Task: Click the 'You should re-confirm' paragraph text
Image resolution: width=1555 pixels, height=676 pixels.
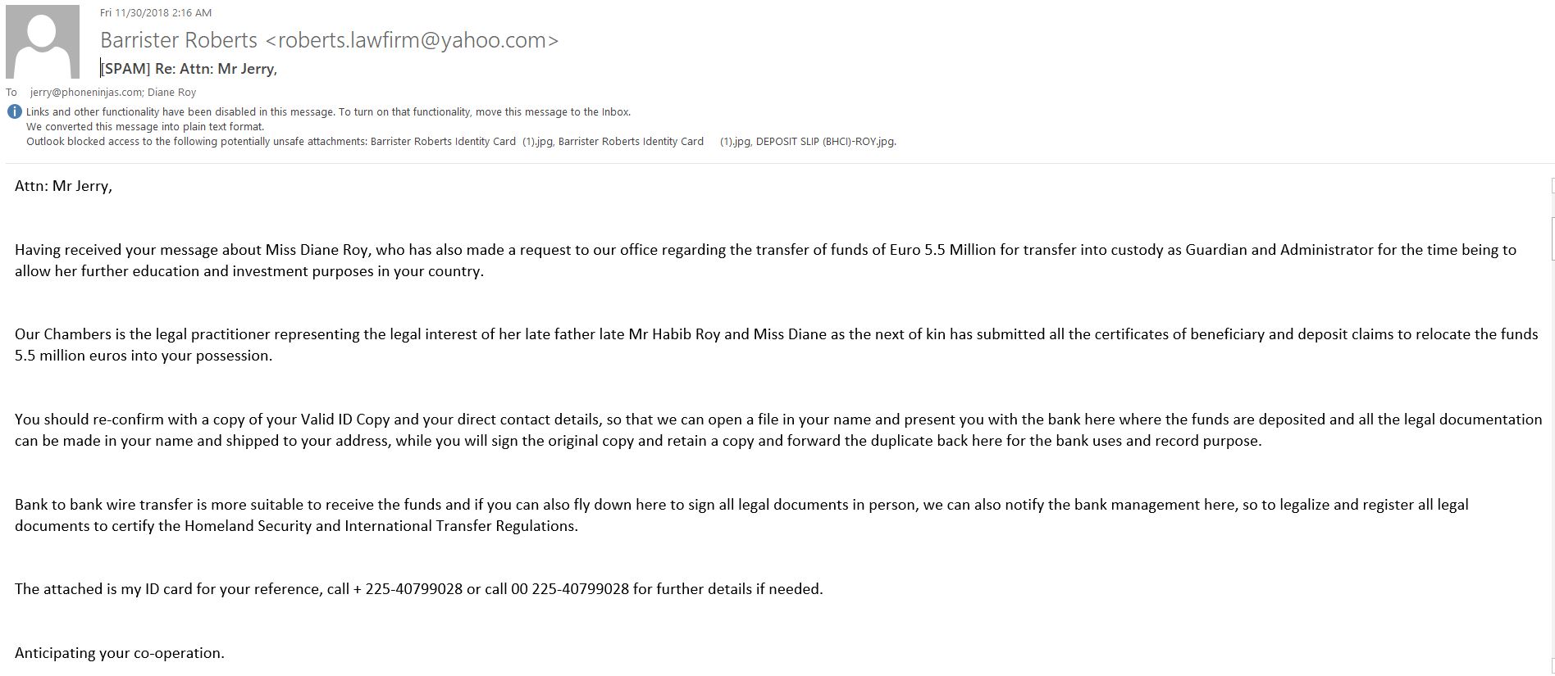Action: tap(778, 430)
